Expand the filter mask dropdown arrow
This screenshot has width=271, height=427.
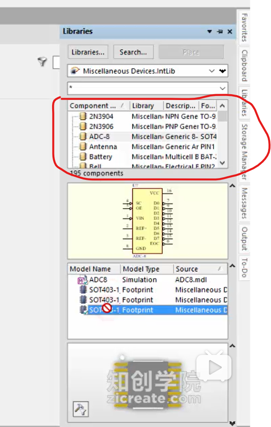tap(222, 88)
